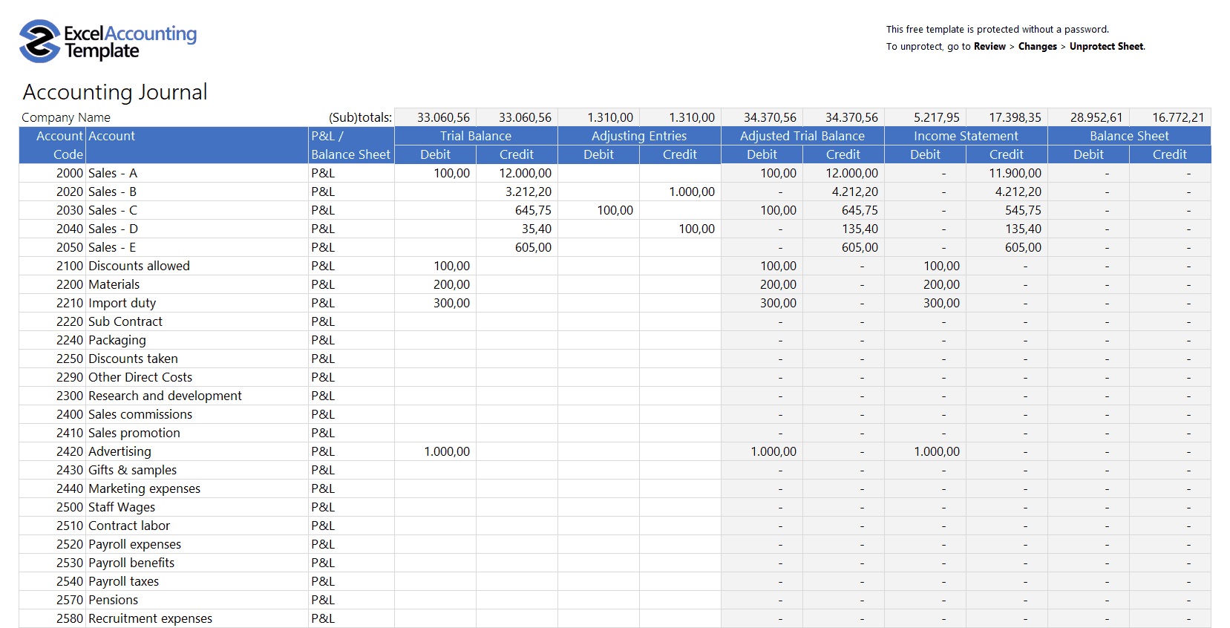Select the Adjusting Entries header cell

638,136
